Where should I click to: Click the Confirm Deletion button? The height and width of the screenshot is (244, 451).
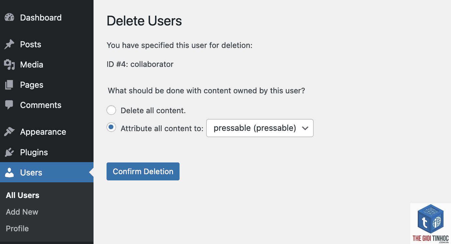[x=143, y=171]
